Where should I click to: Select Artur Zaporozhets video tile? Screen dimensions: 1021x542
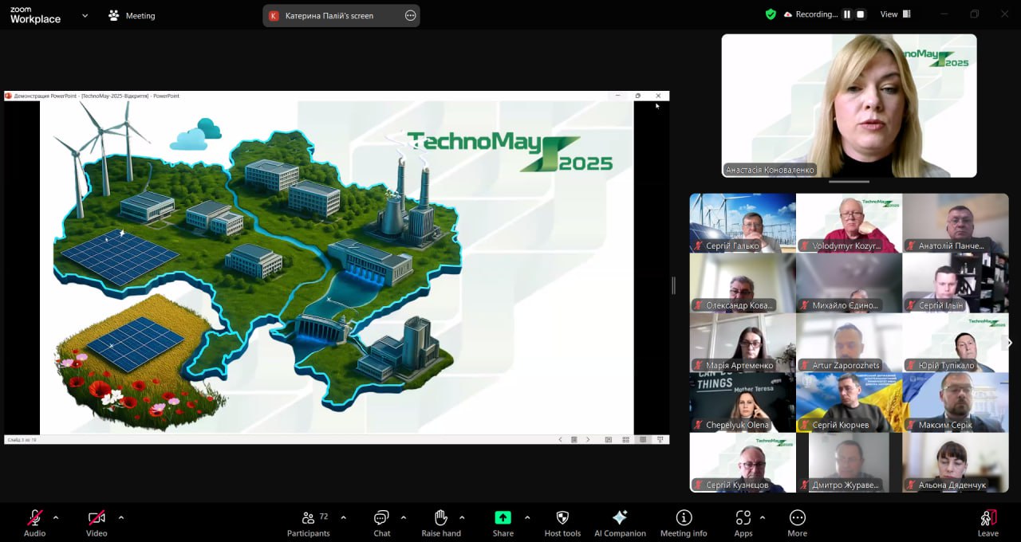(x=849, y=343)
